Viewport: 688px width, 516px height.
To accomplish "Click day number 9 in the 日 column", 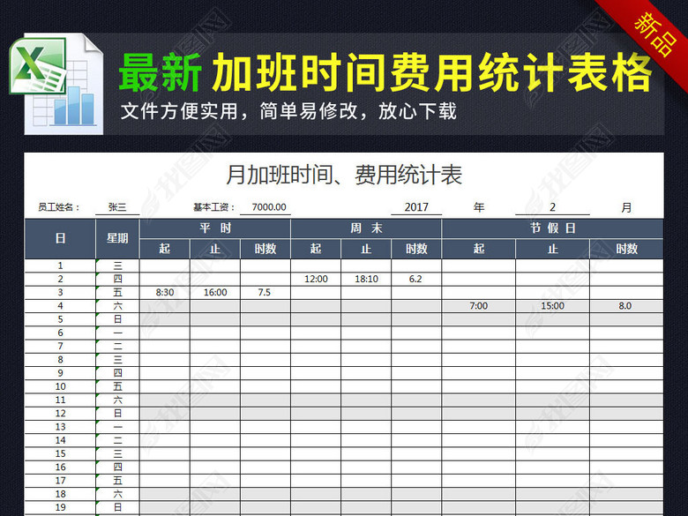I will [60, 373].
